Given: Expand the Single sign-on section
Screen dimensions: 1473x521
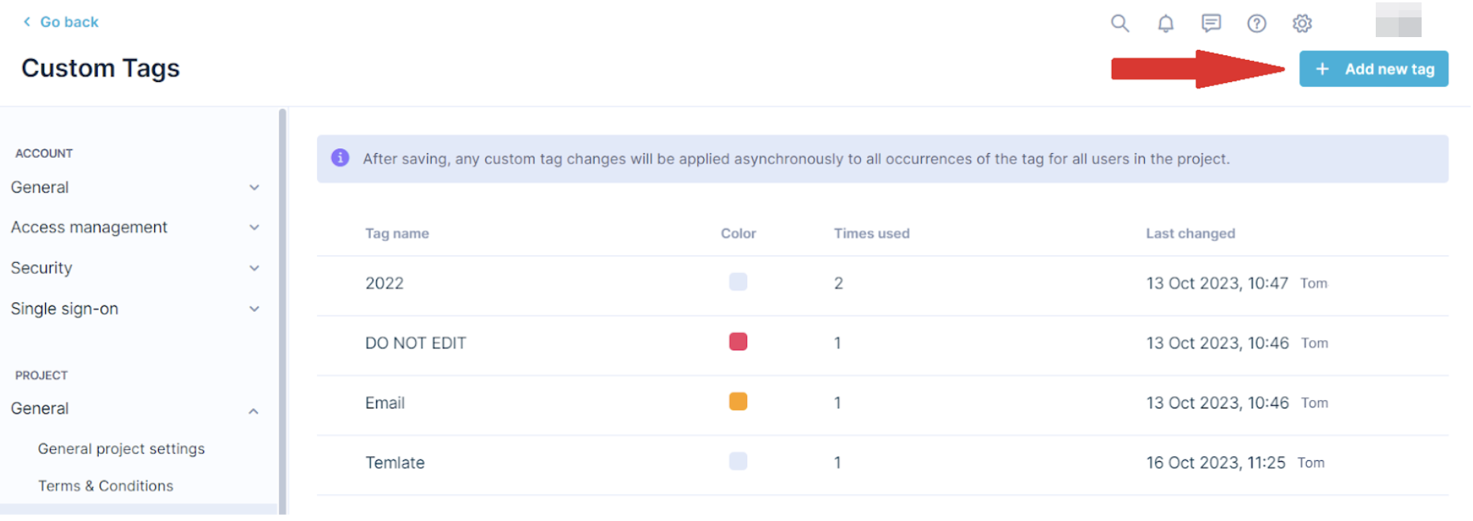Looking at the screenshot, I should (x=254, y=309).
